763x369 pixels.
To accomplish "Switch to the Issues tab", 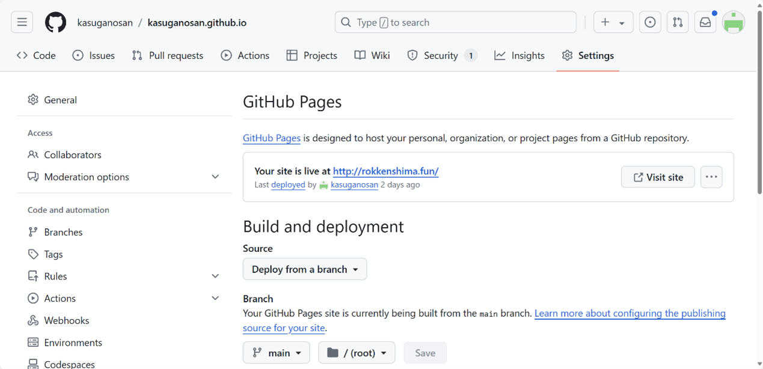I will coord(93,55).
